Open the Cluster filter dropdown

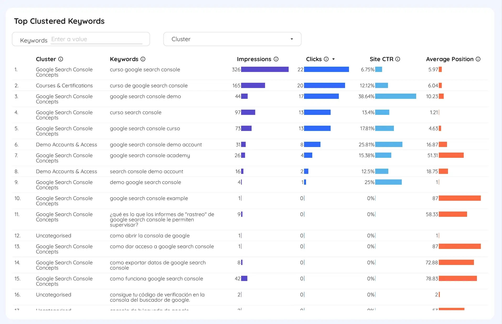[232, 39]
